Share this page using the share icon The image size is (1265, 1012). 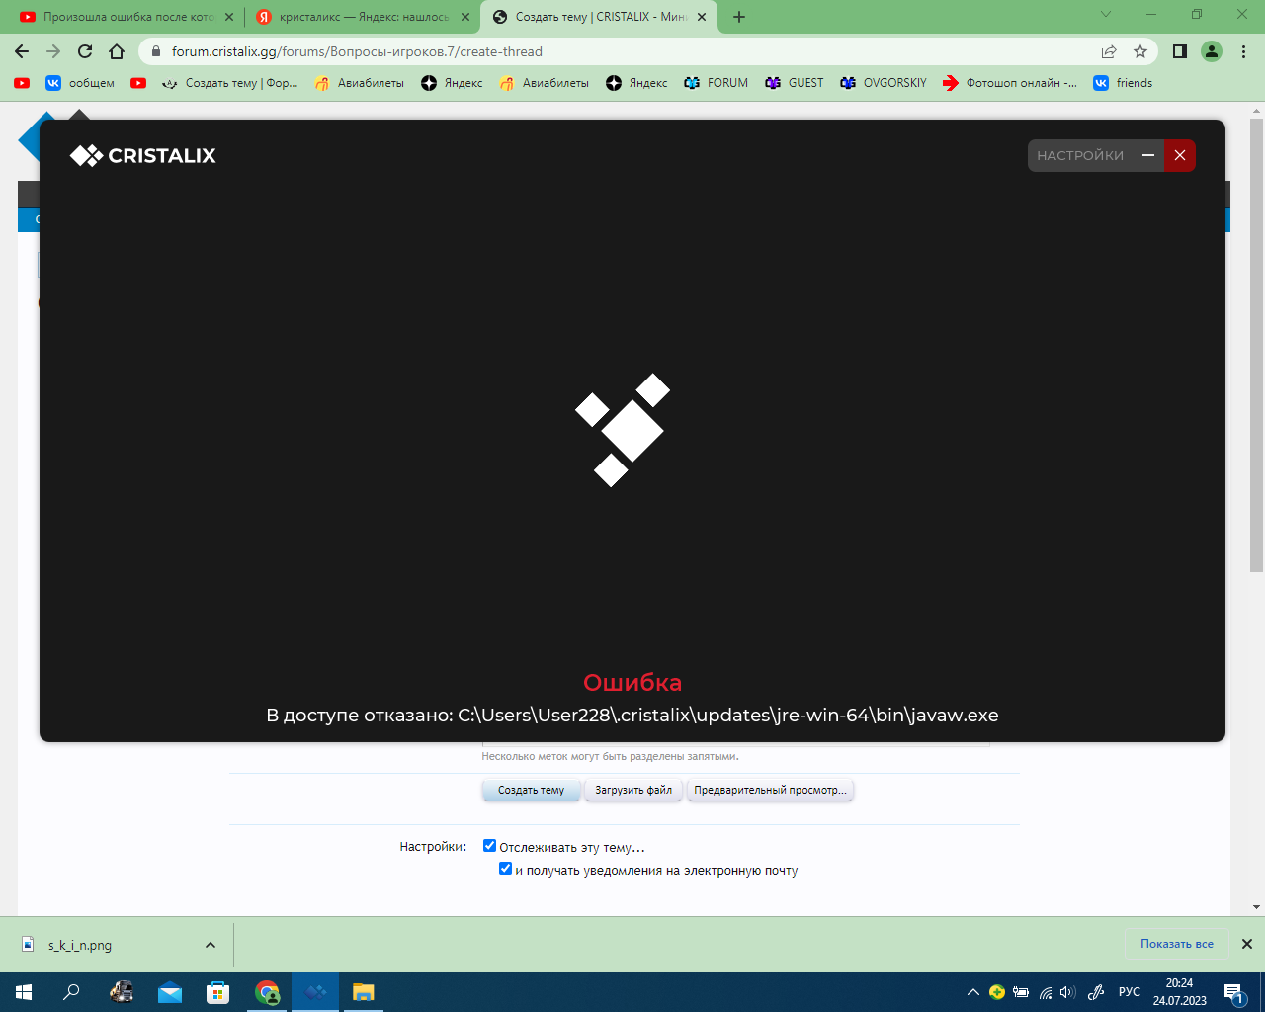click(x=1109, y=51)
